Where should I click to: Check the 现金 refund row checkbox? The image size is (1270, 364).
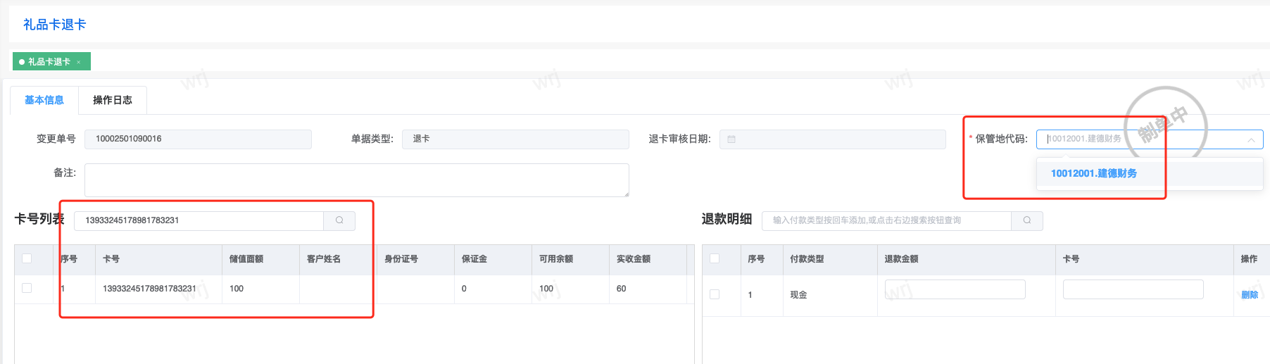[715, 294]
